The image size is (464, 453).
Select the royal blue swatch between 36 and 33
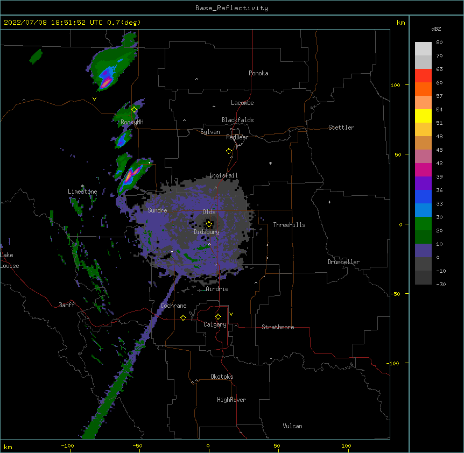[x=423, y=196]
